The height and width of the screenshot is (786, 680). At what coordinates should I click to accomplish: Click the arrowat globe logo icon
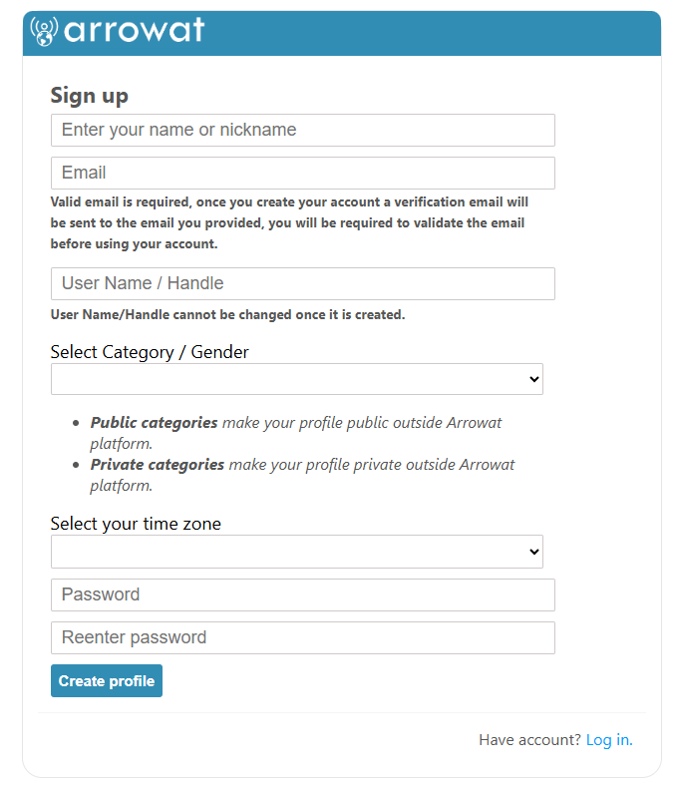click(44, 31)
